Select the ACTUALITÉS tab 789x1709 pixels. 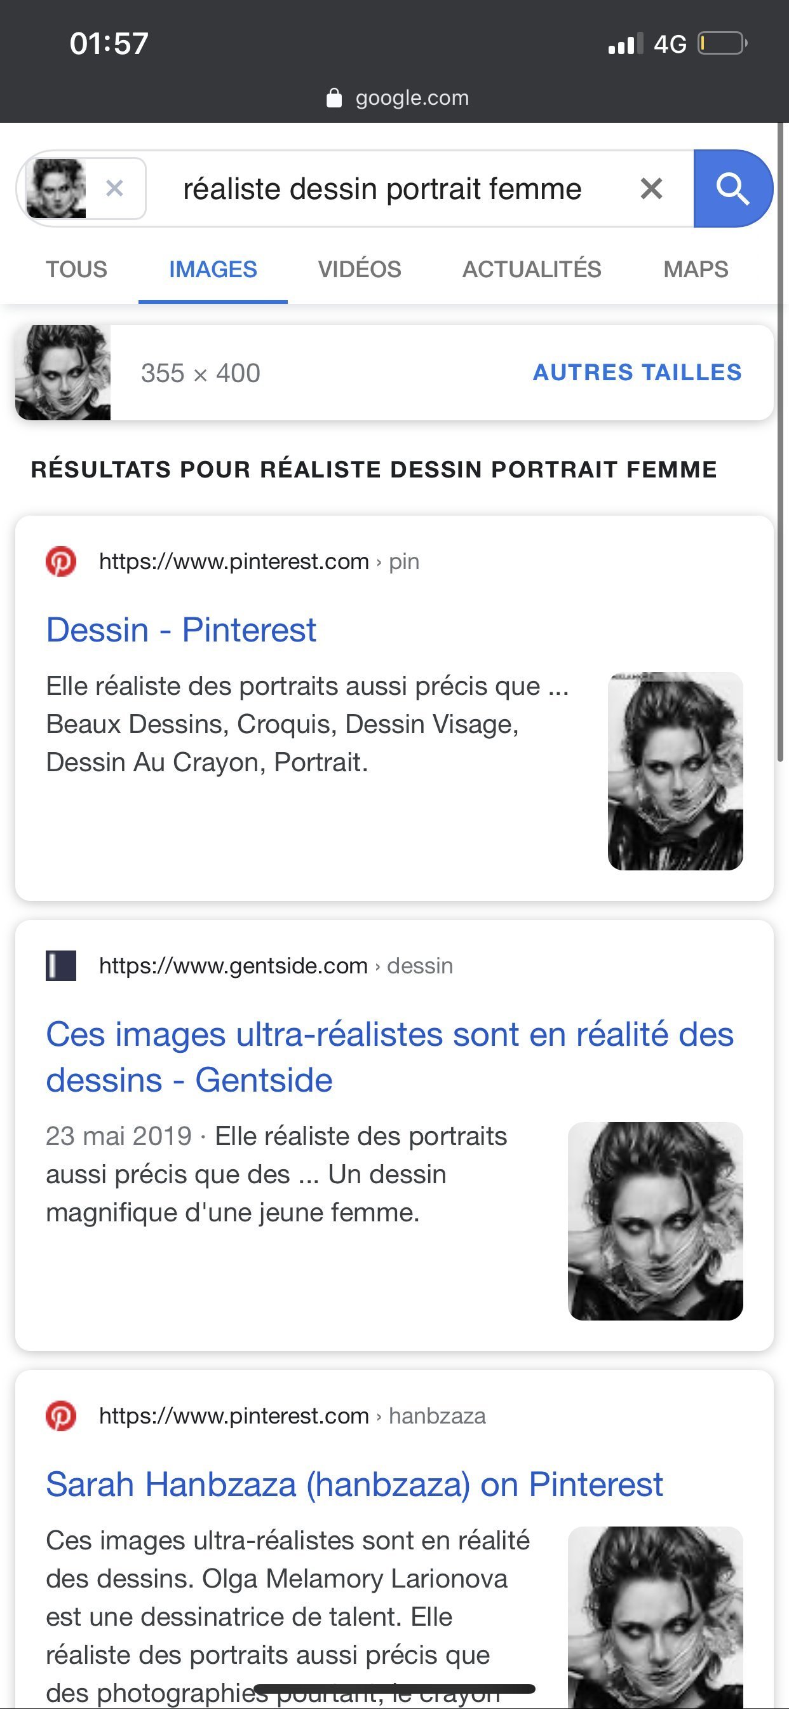point(532,270)
